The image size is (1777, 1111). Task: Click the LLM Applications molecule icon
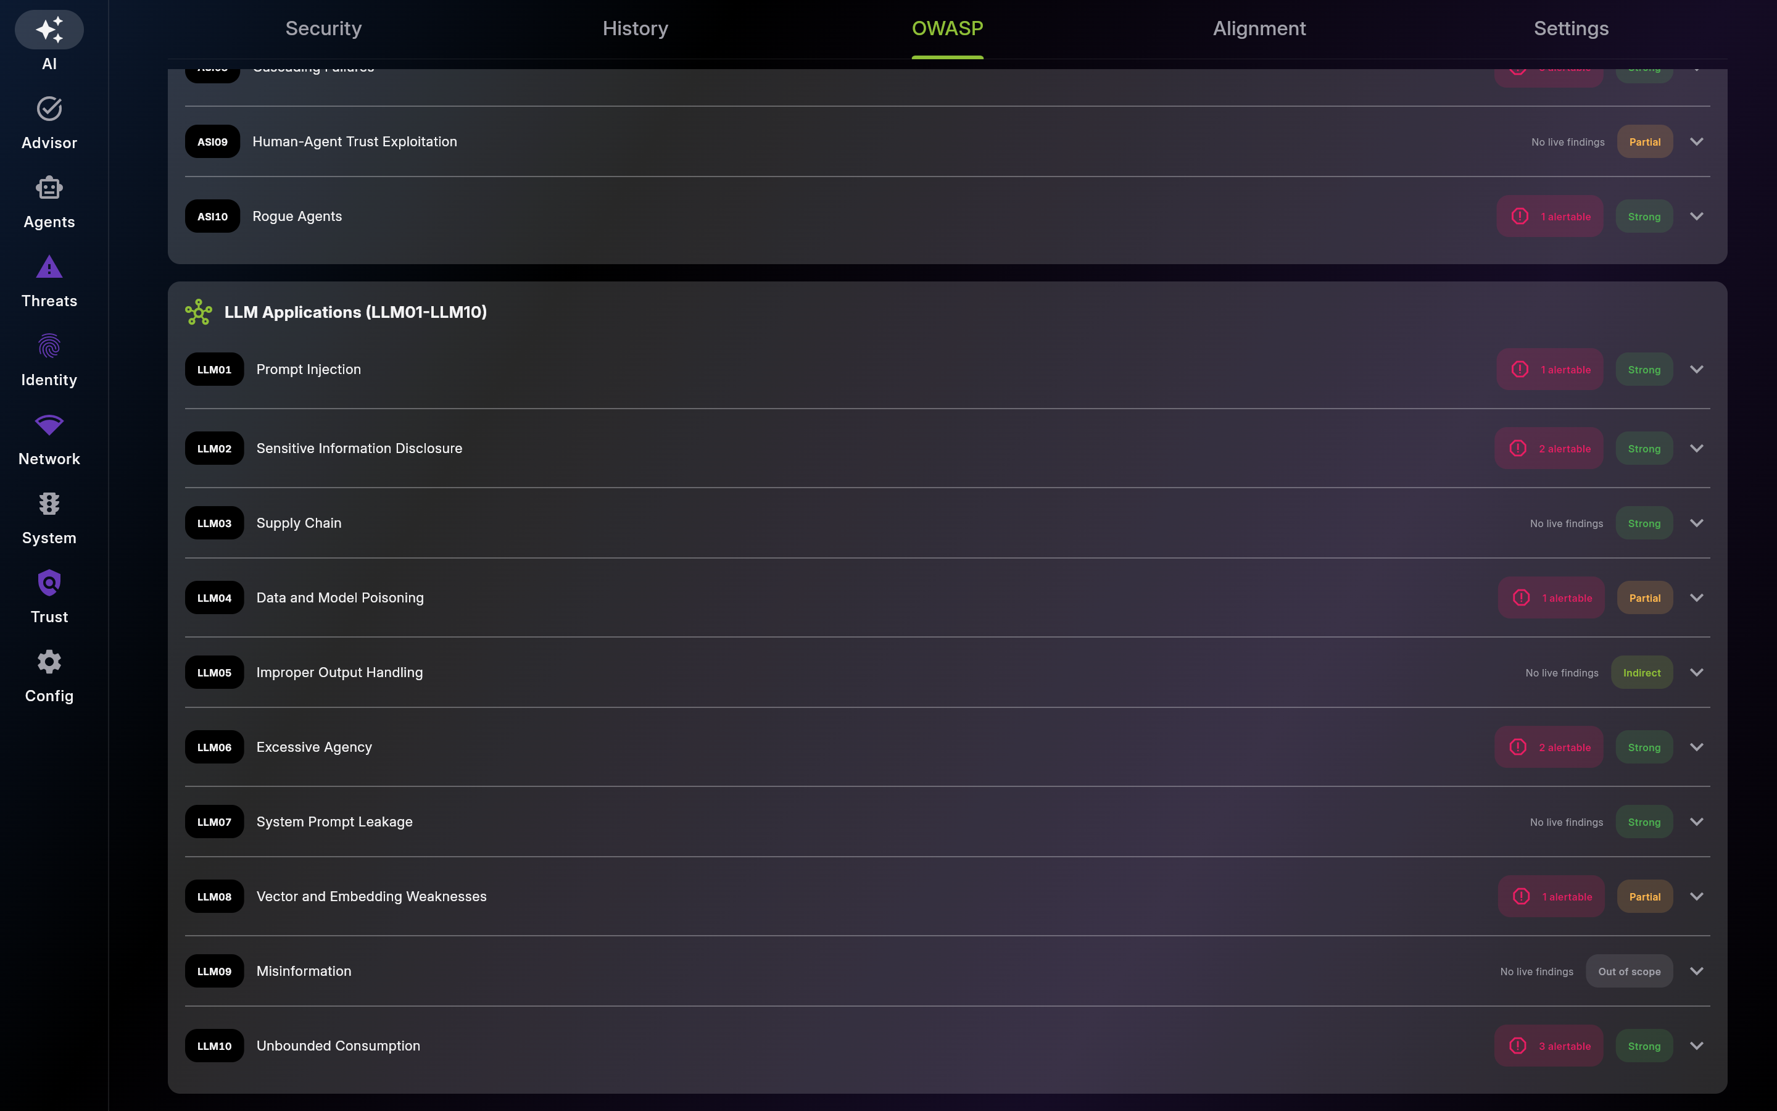point(198,312)
